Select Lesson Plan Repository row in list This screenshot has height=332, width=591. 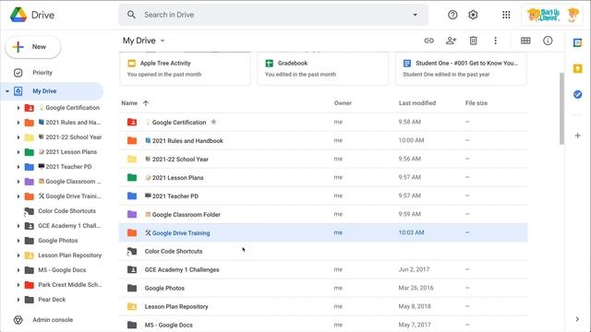323,306
